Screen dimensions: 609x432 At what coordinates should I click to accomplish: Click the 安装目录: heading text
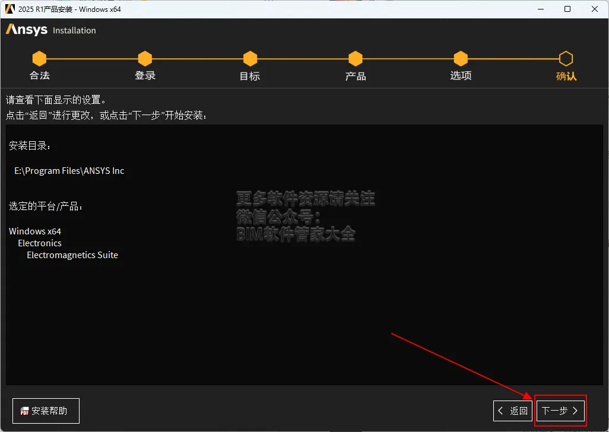tap(30, 146)
